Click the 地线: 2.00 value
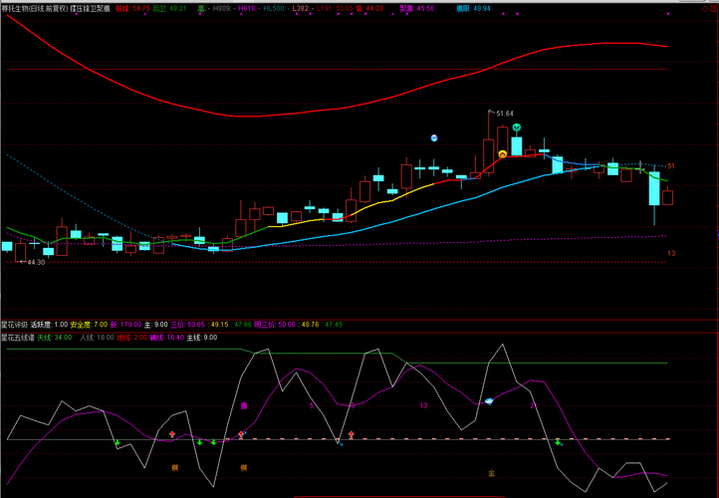 [132, 338]
